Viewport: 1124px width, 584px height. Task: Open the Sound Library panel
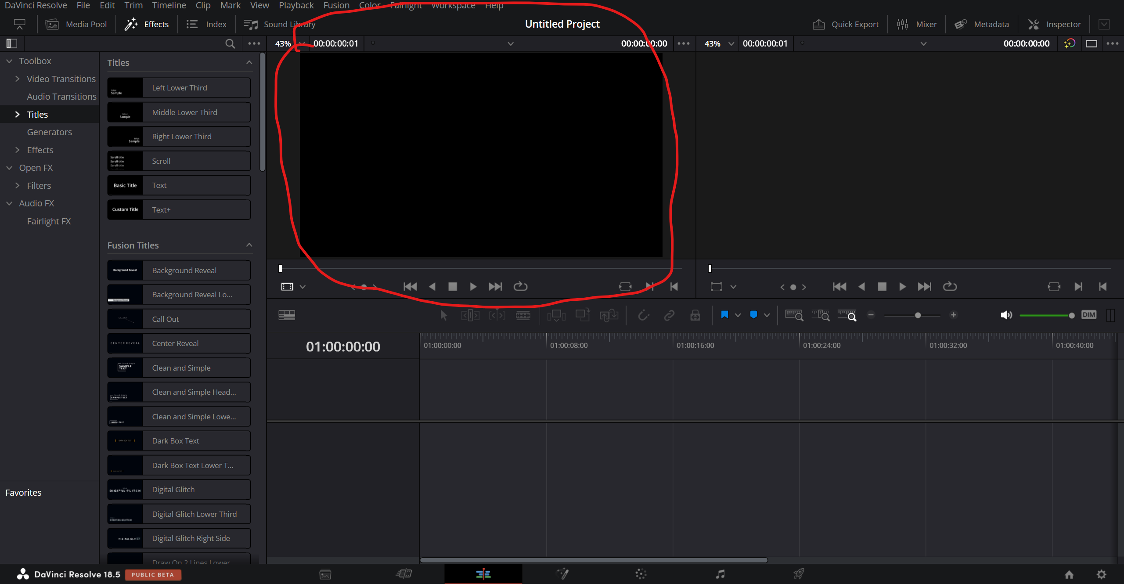tap(280, 24)
